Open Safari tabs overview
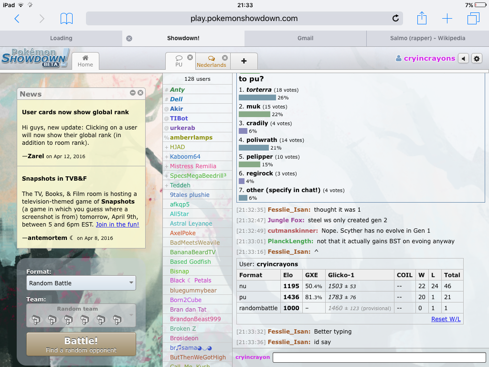This screenshot has width=489, height=367. click(x=473, y=19)
